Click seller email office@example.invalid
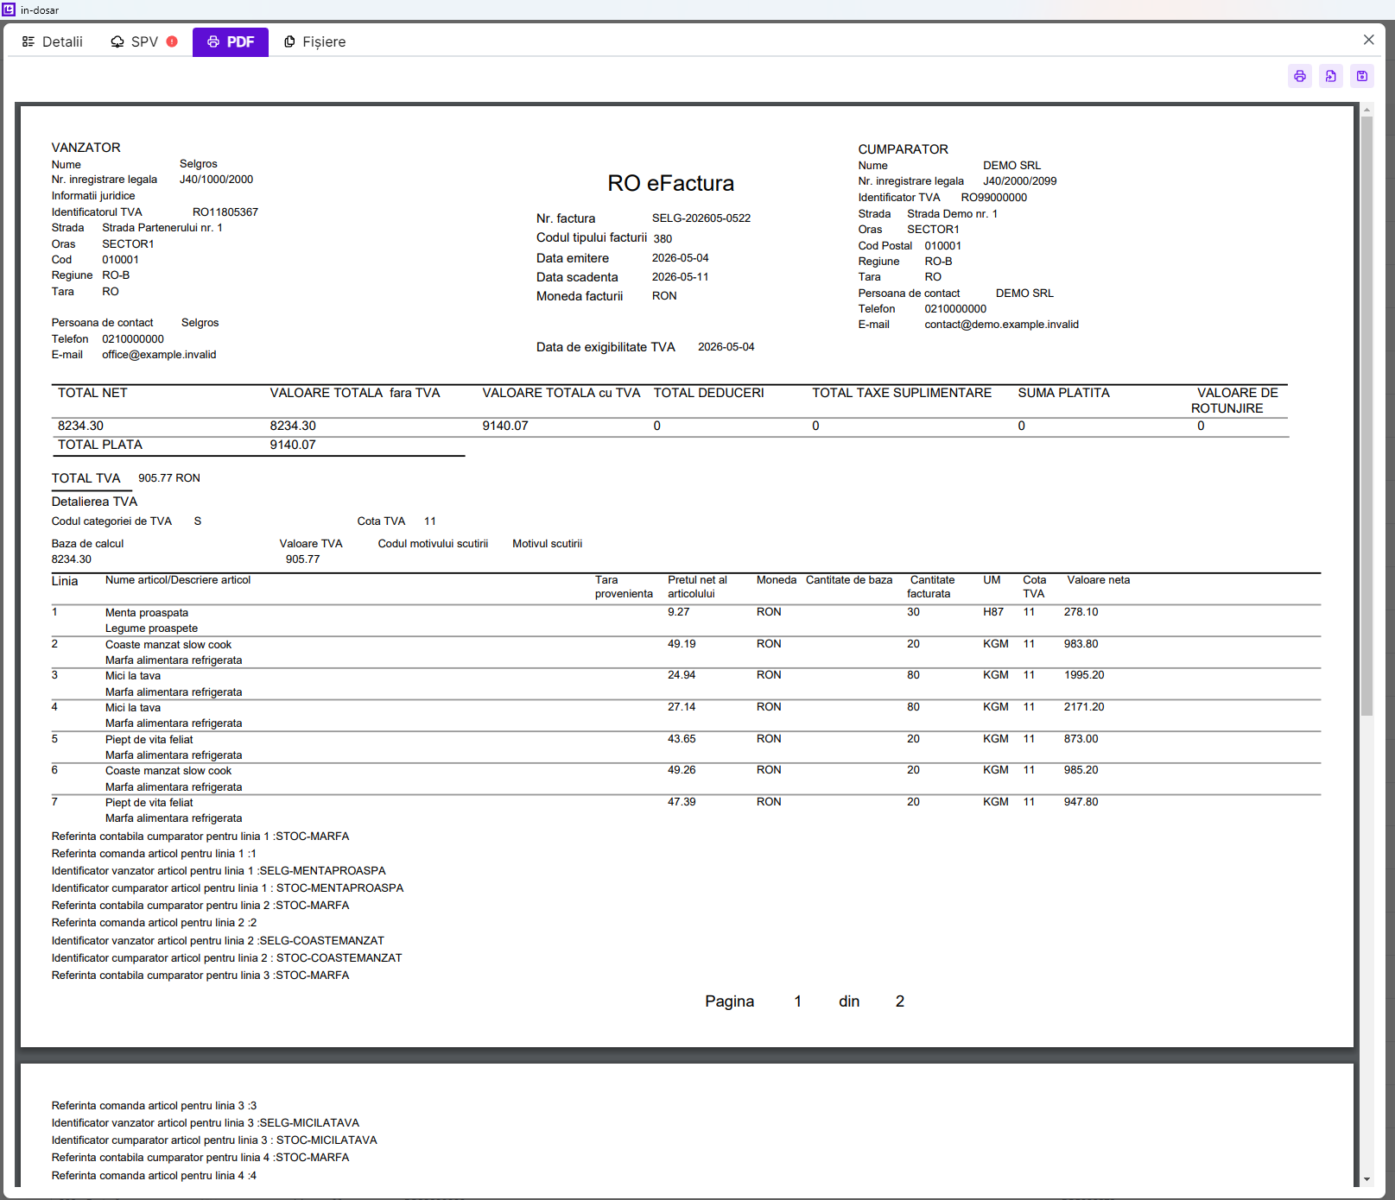Image resolution: width=1395 pixels, height=1200 pixels. point(159,355)
